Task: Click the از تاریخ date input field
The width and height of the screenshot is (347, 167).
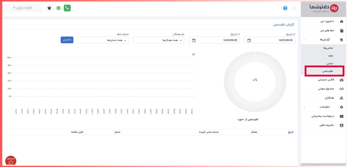Action: (x=273, y=40)
